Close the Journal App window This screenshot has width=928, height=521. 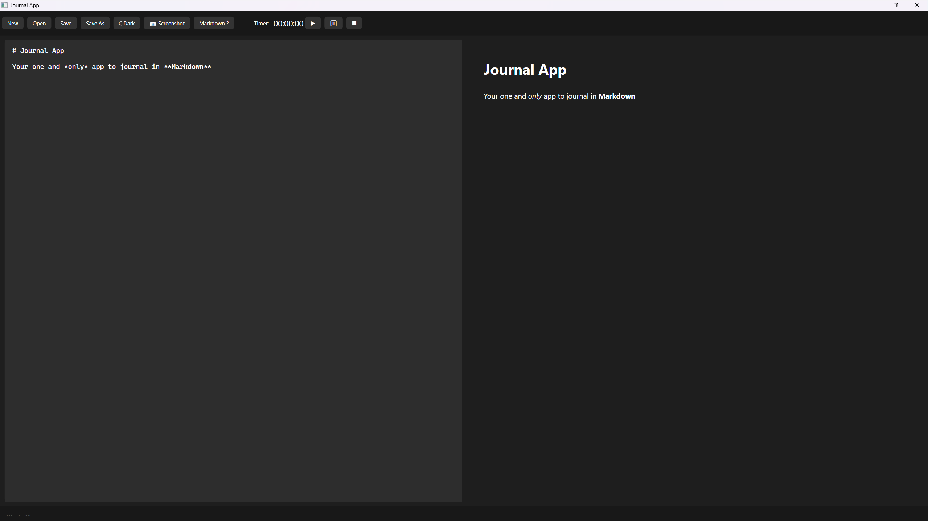917,5
